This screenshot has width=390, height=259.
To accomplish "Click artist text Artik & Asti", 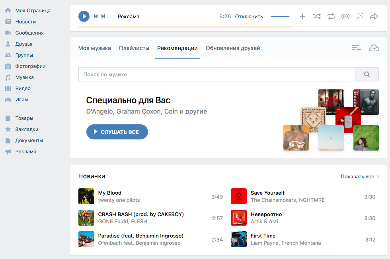I will [x=264, y=222].
